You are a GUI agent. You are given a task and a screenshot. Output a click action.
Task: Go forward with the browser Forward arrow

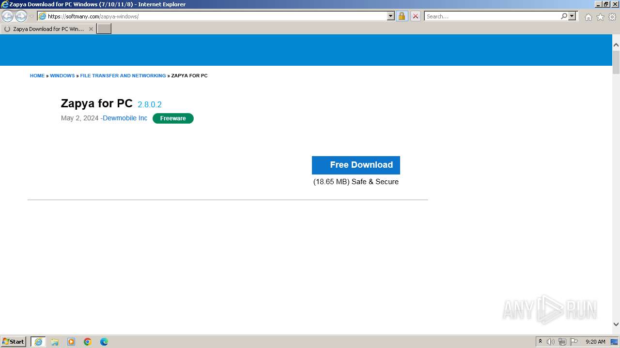(x=21, y=16)
